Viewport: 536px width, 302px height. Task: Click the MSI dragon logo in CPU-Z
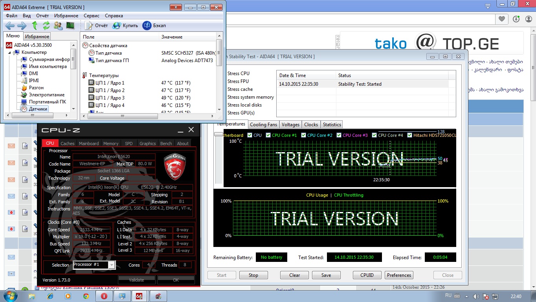[175, 167]
